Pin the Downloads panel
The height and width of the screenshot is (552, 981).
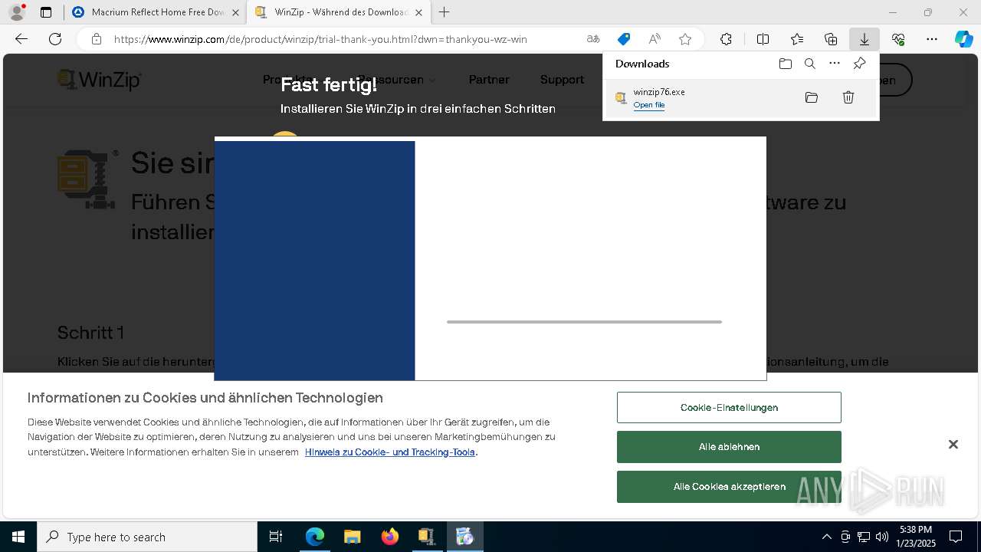(x=859, y=64)
